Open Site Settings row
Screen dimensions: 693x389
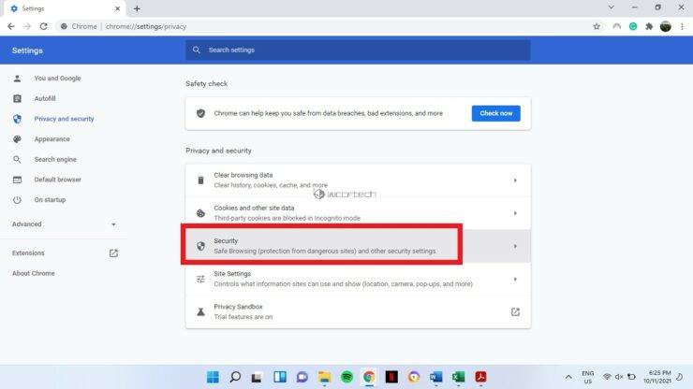pos(358,279)
